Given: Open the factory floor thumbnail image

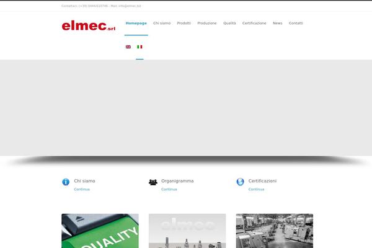Looking at the screenshot, I should (275, 231).
